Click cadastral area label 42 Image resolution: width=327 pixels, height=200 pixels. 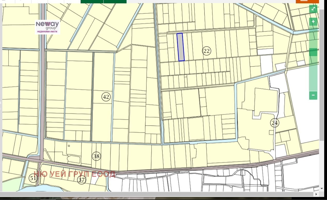click(x=106, y=97)
